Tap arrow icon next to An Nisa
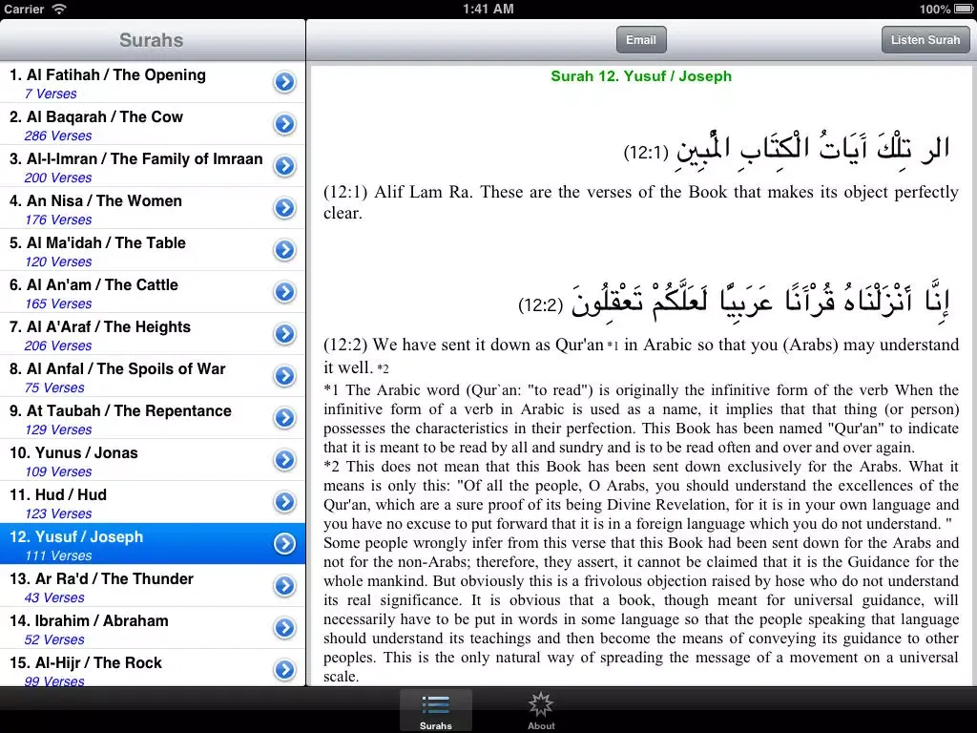977x733 pixels. click(284, 207)
